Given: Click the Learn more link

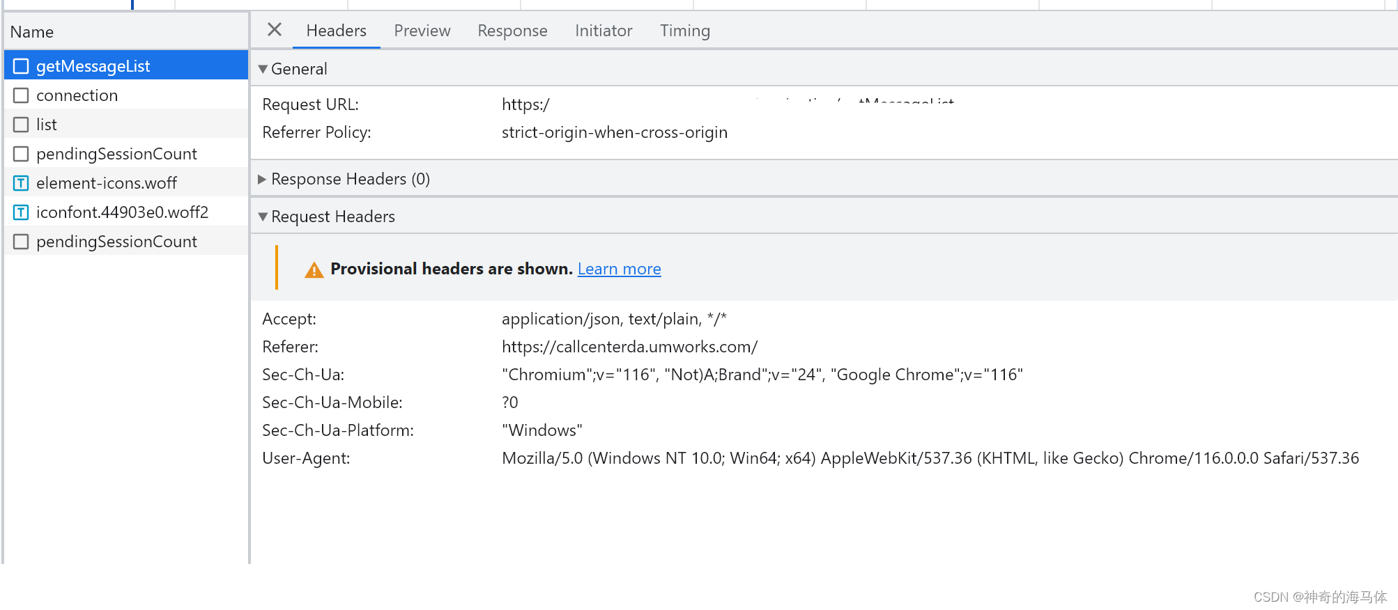Looking at the screenshot, I should point(619,269).
